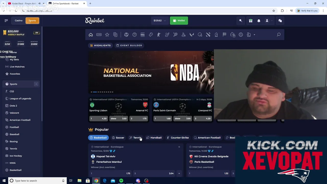
Task: Click the sports toolbar search magnifier
Action: point(279,34)
